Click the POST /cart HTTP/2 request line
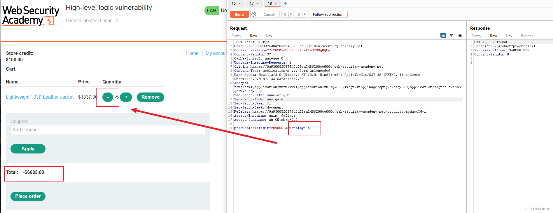Viewport: 553px width, 213px height. [251, 42]
